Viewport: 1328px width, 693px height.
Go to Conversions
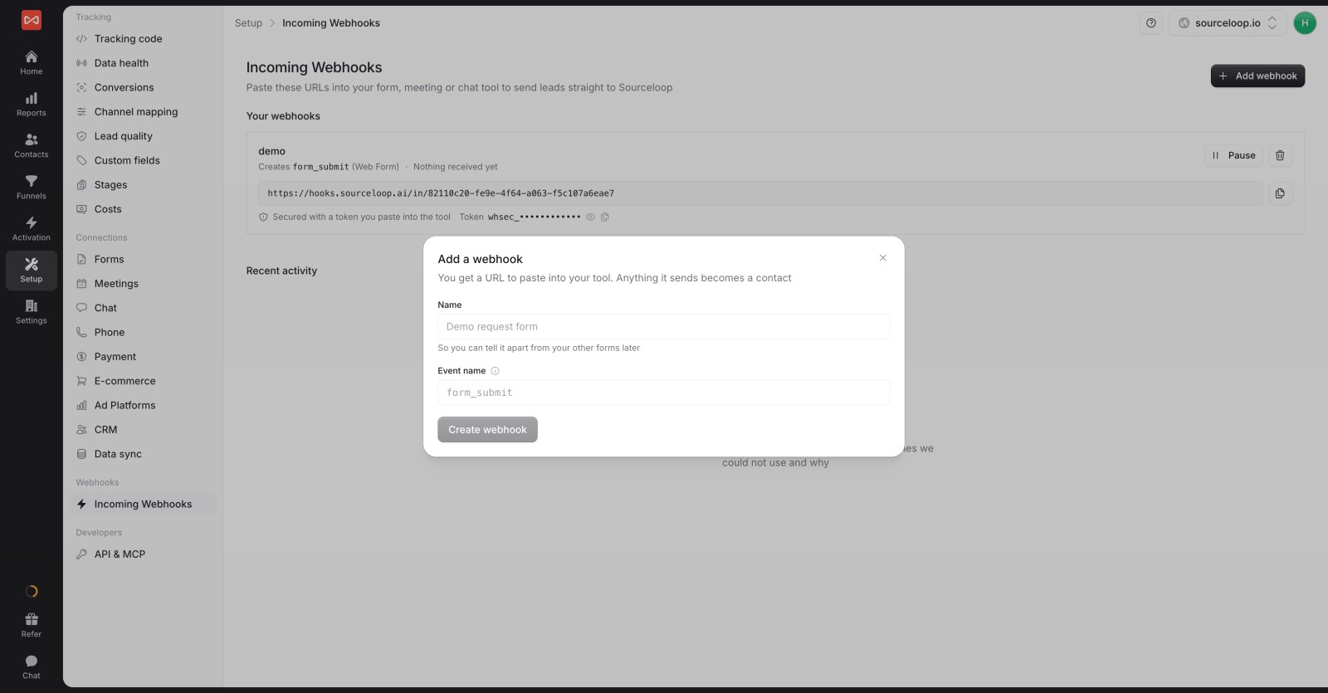tap(143, 87)
